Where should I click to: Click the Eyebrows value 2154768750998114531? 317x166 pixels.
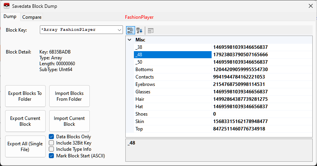click(239, 84)
